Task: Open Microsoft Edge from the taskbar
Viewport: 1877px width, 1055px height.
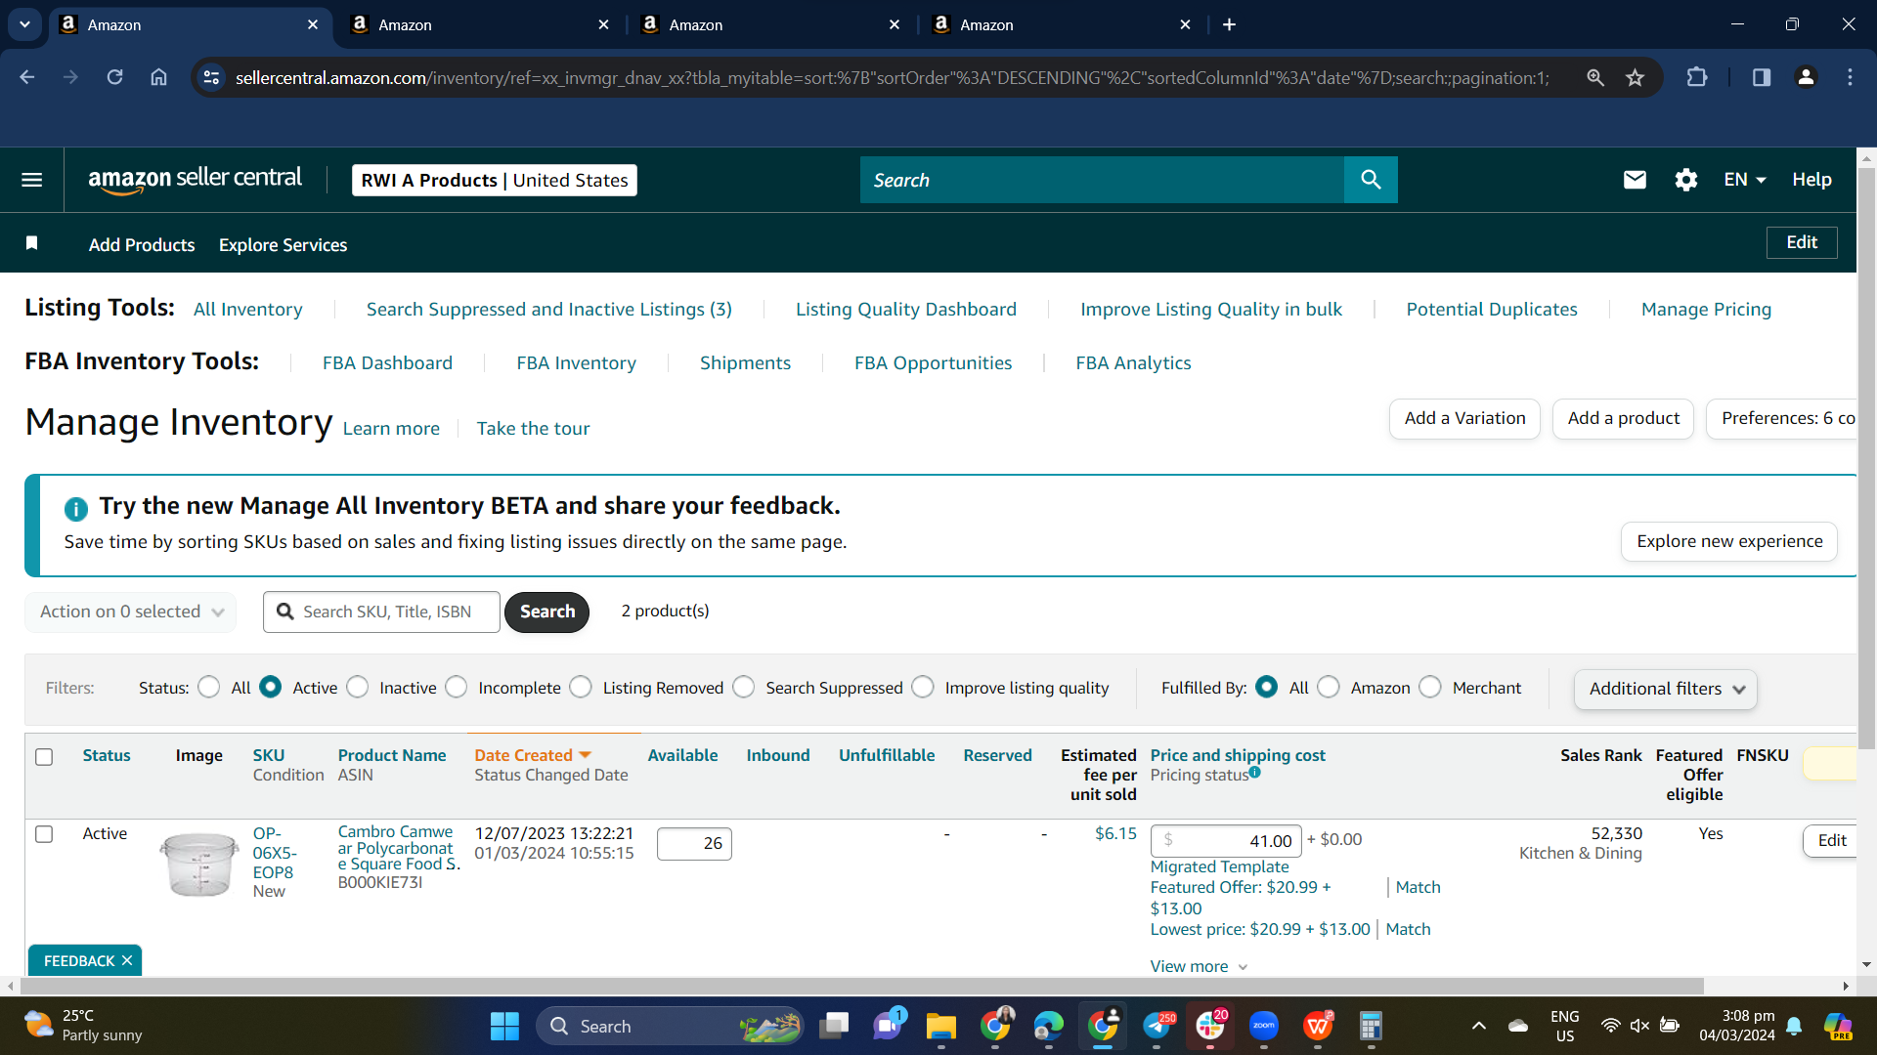Action: coord(1049,1026)
